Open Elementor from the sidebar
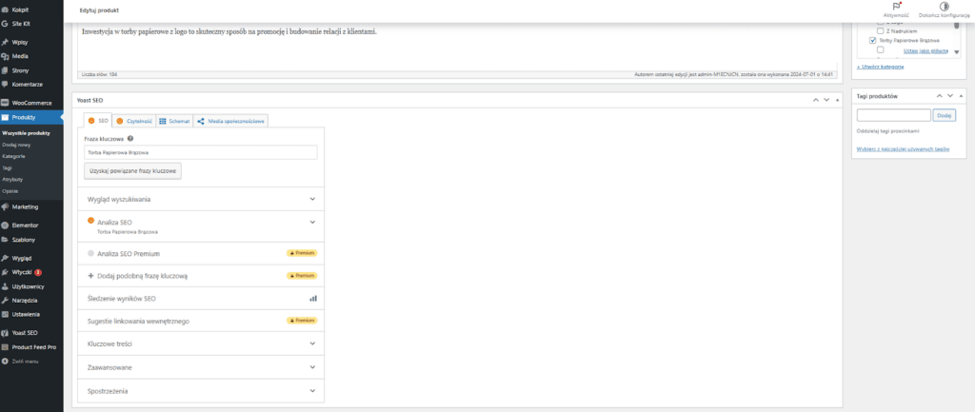The image size is (975, 412). point(25,225)
